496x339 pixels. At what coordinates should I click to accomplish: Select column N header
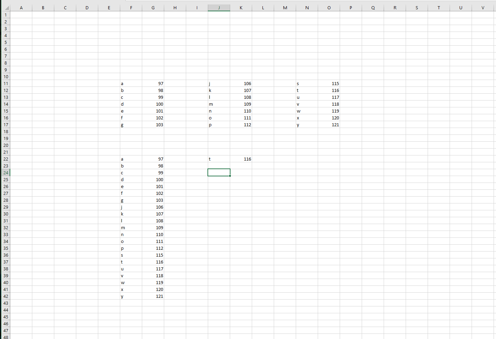(x=307, y=8)
